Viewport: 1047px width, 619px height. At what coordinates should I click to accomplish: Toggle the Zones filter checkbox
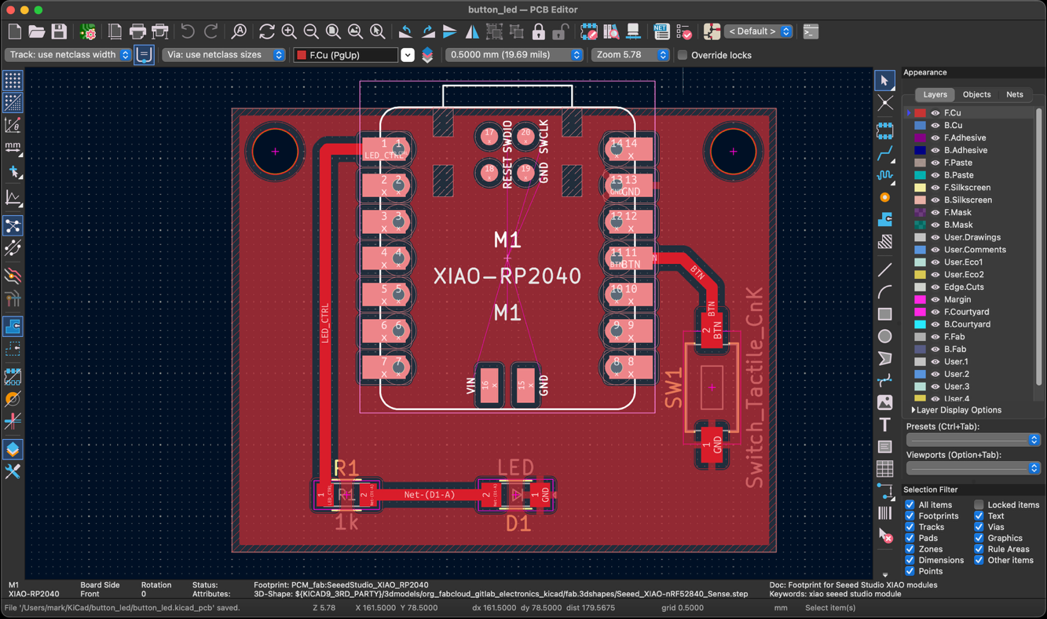click(x=910, y=549)
